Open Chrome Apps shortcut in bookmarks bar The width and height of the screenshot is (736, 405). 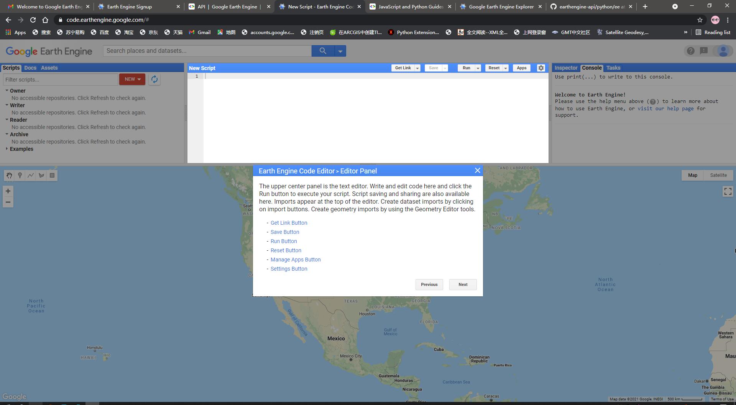coord(16,33)
